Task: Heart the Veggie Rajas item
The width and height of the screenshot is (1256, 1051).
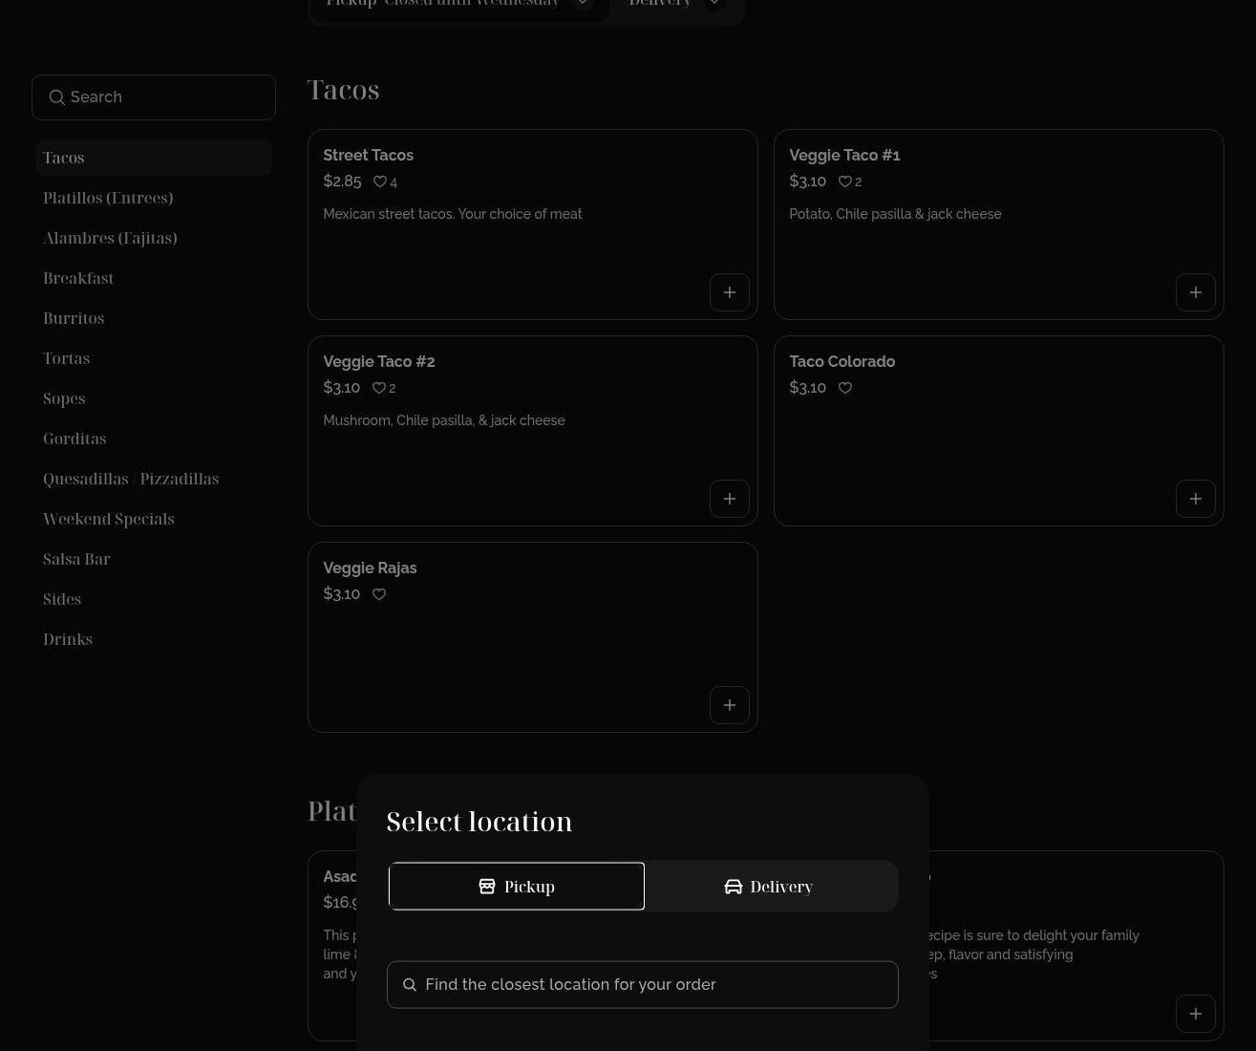Action: tap(379, 594)
